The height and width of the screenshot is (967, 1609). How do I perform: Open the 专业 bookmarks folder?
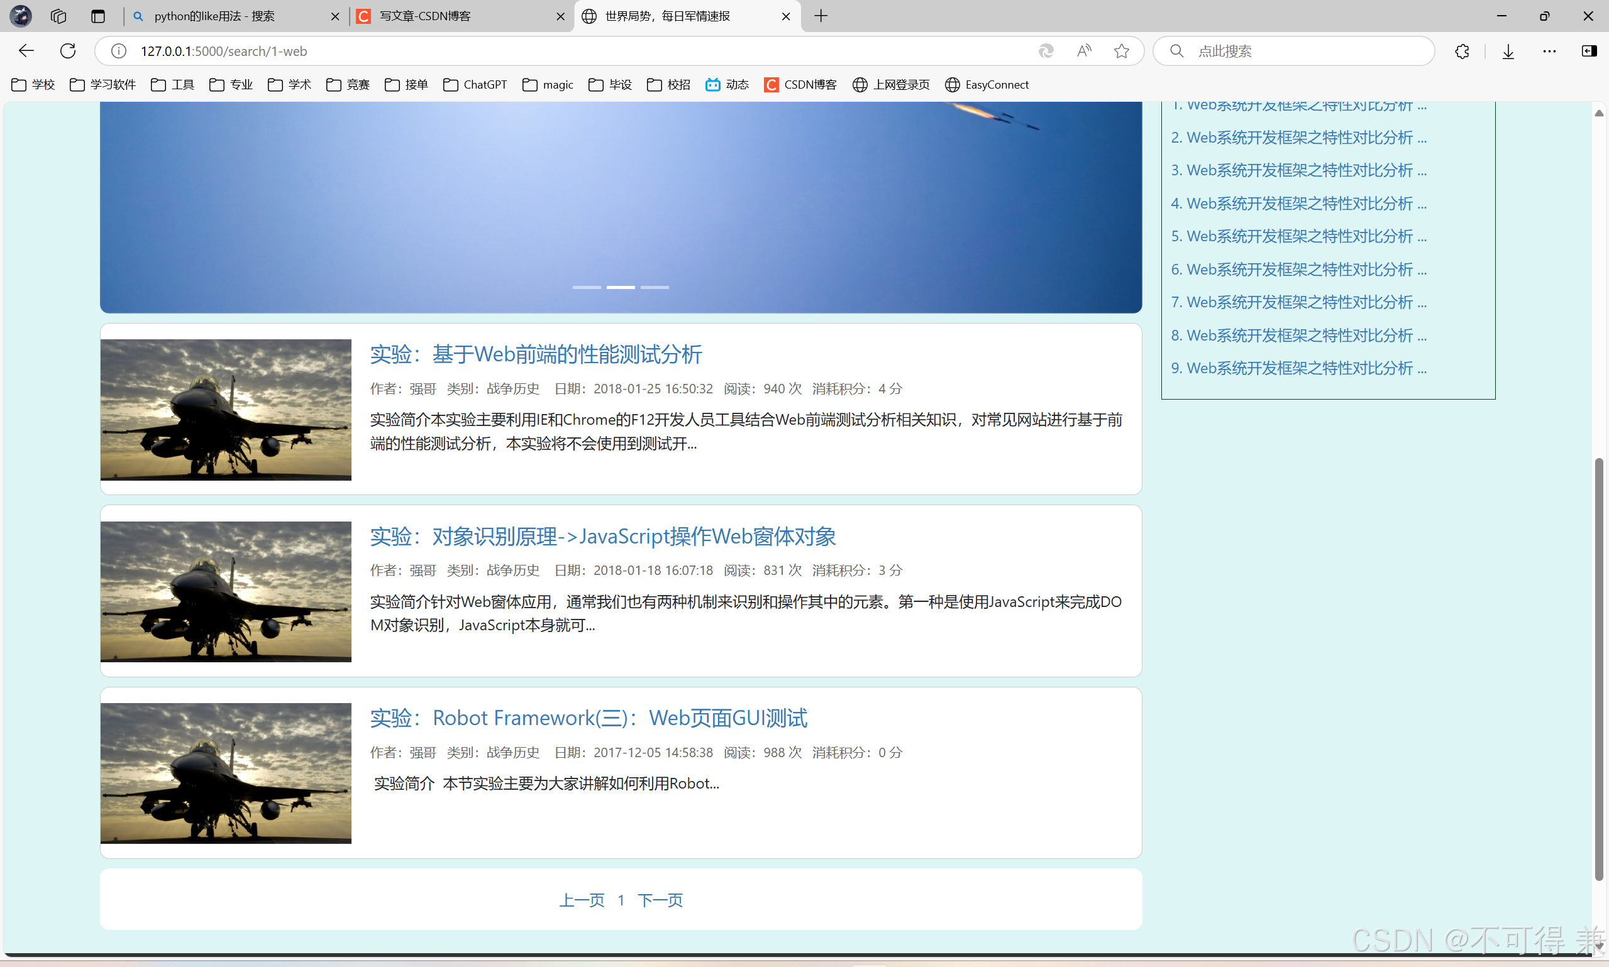pyautogui.click(x=231, y=85)
